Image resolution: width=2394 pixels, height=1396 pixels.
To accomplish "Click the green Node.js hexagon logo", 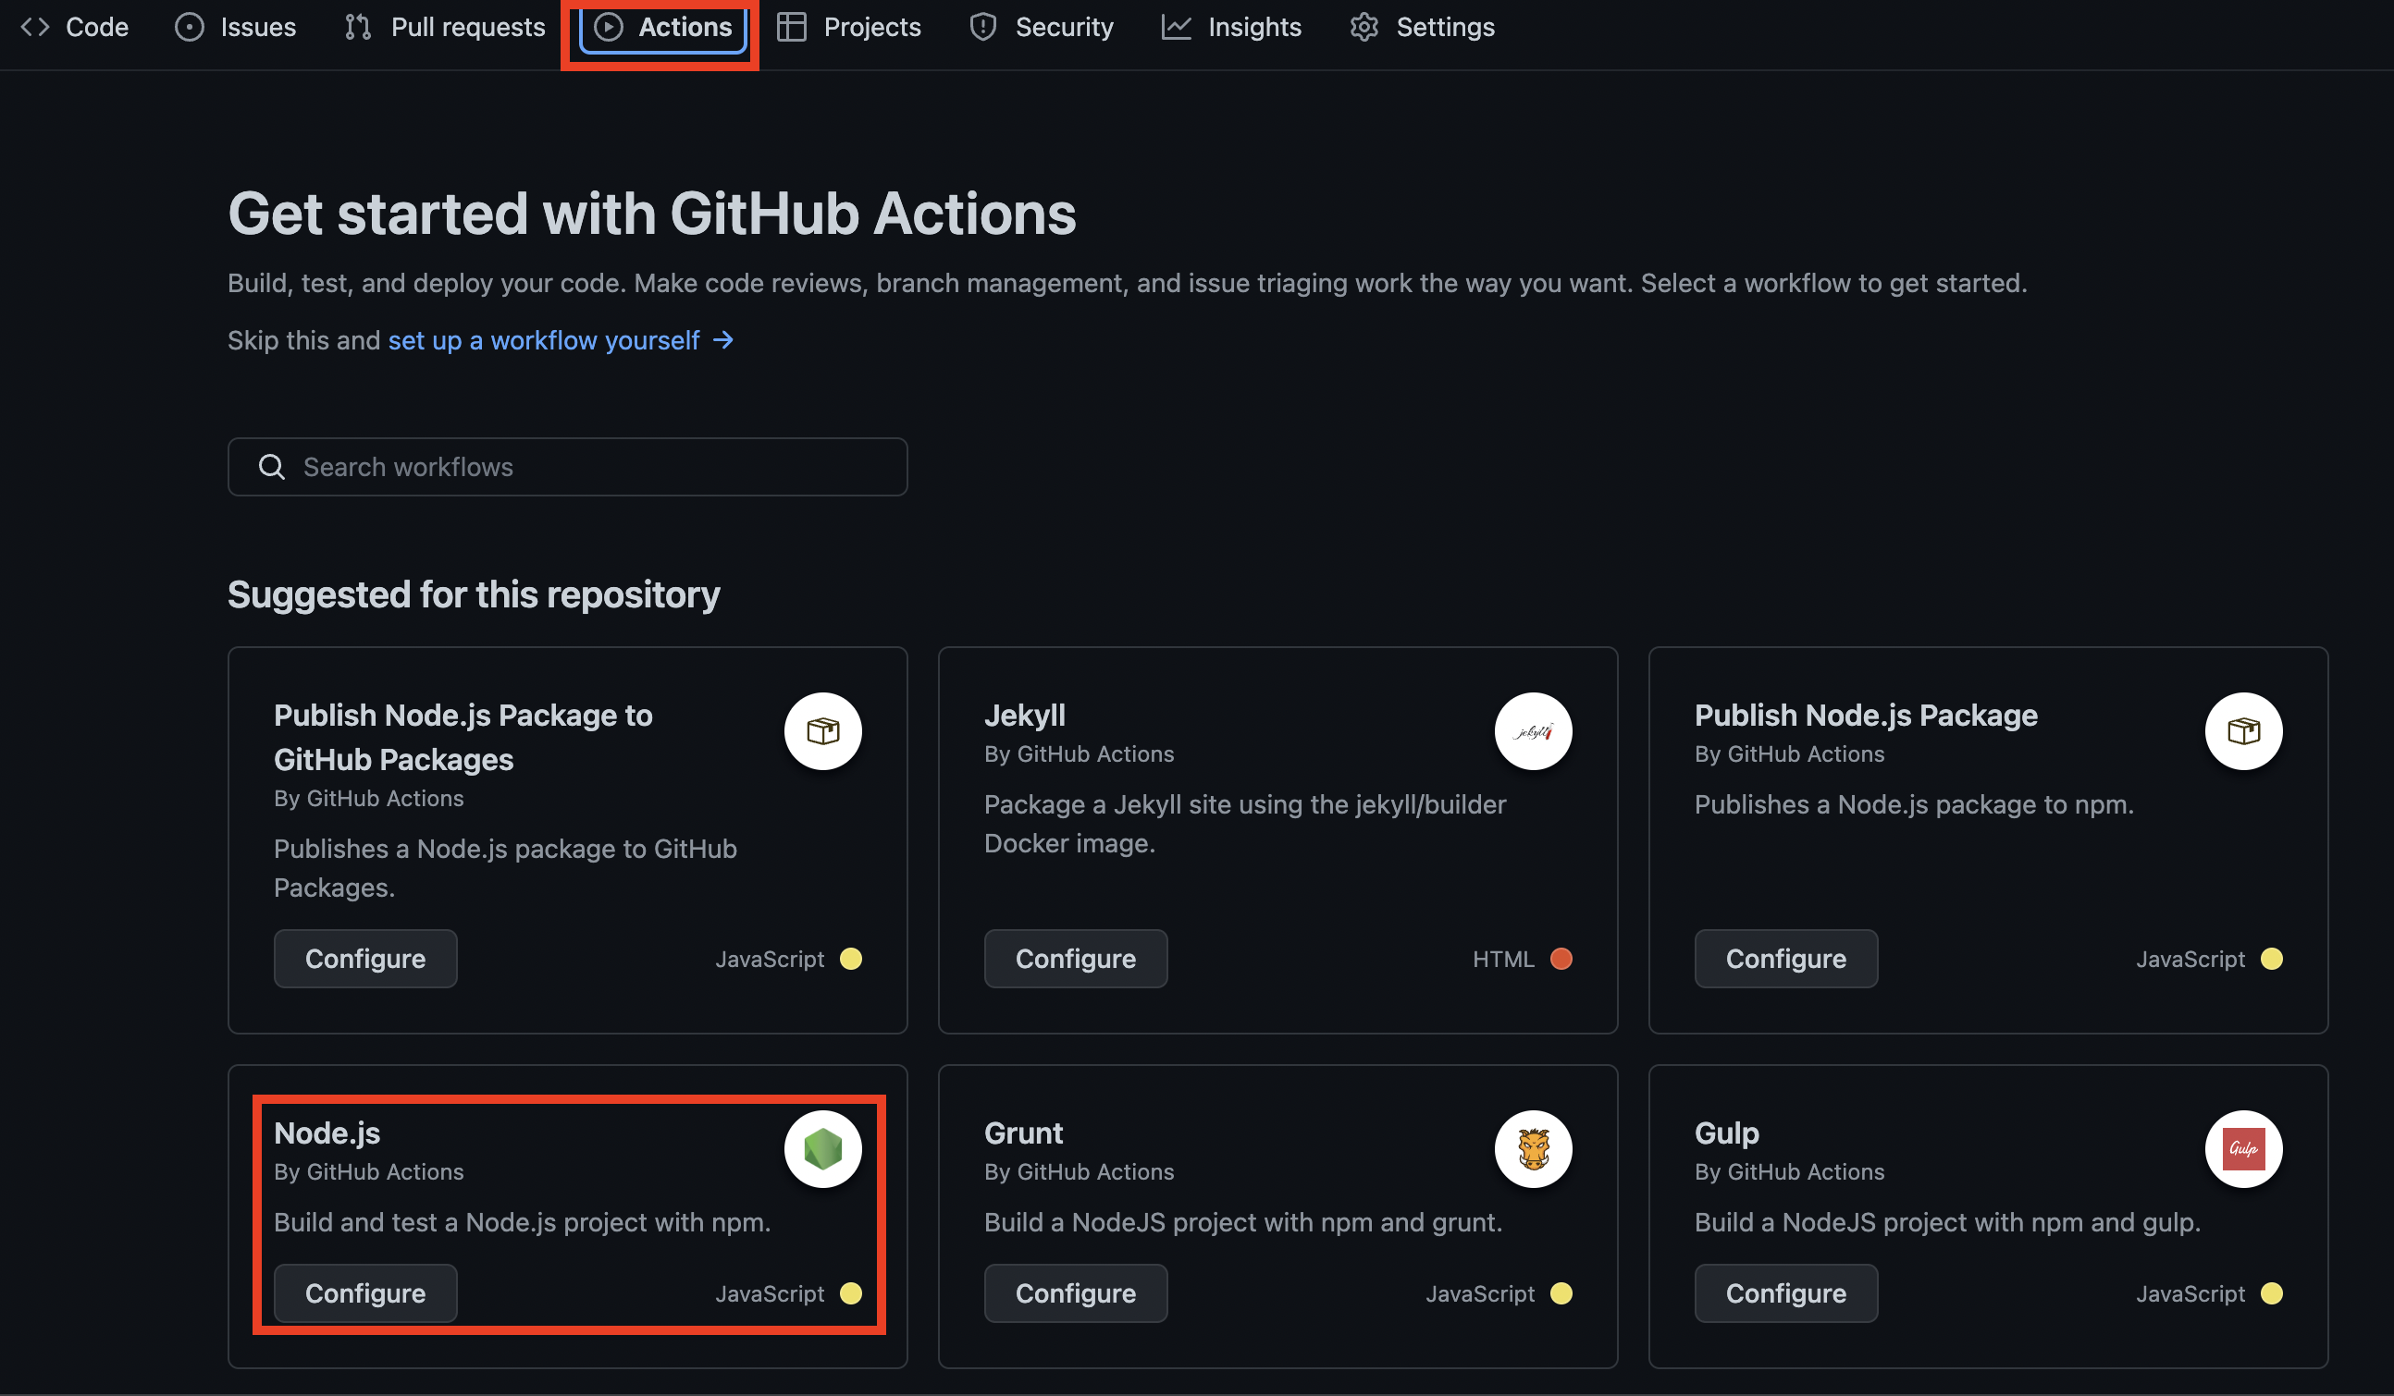I will (822, 1148).
